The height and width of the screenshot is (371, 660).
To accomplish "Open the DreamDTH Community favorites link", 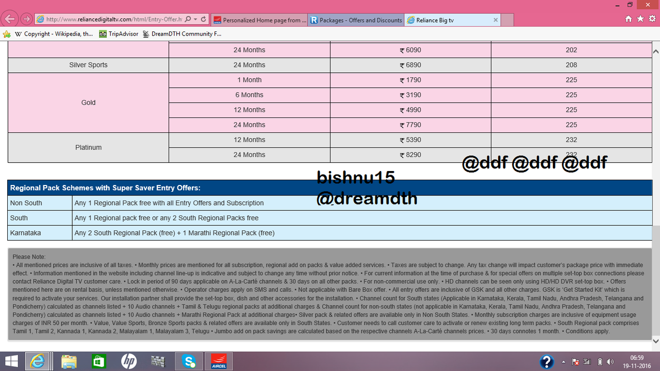I will click(182, 34).
